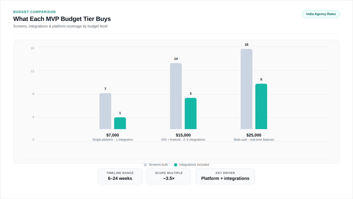The height and width of the screenshot is (199, 353).
Task: Open the Timeline Range 6–24 weeks card
Action: click(x=120, y=176)
